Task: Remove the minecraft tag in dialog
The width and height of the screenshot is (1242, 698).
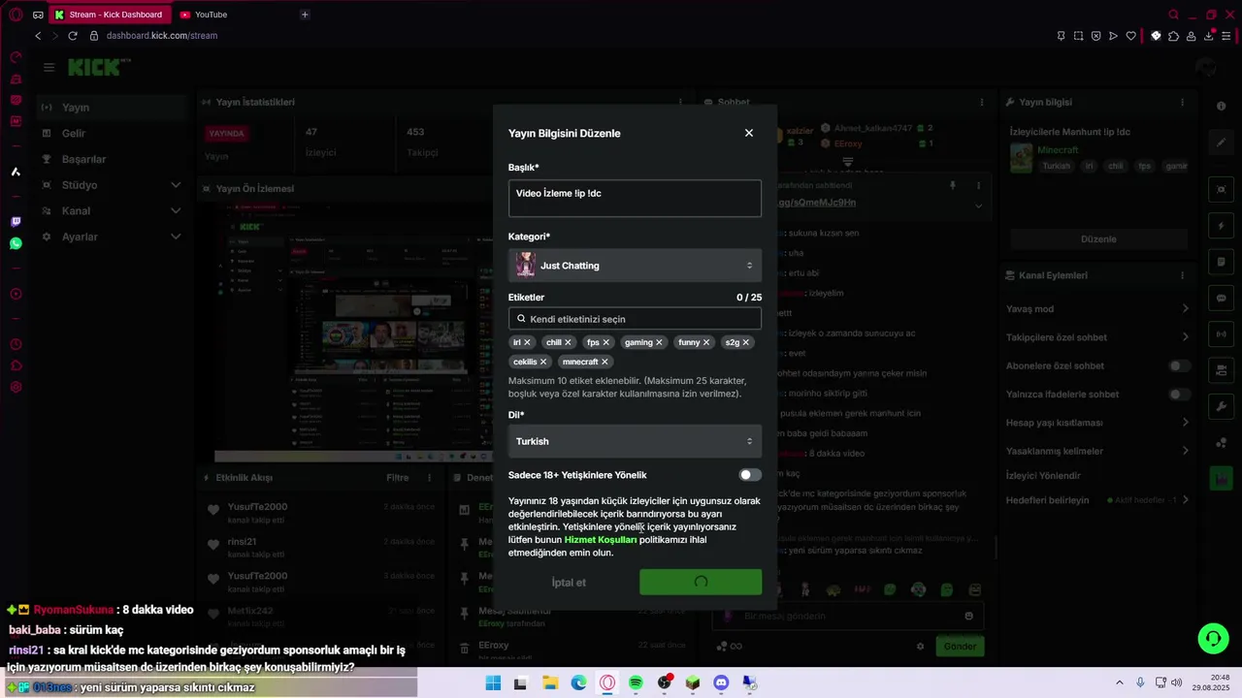Action: [x=605, y=362]
